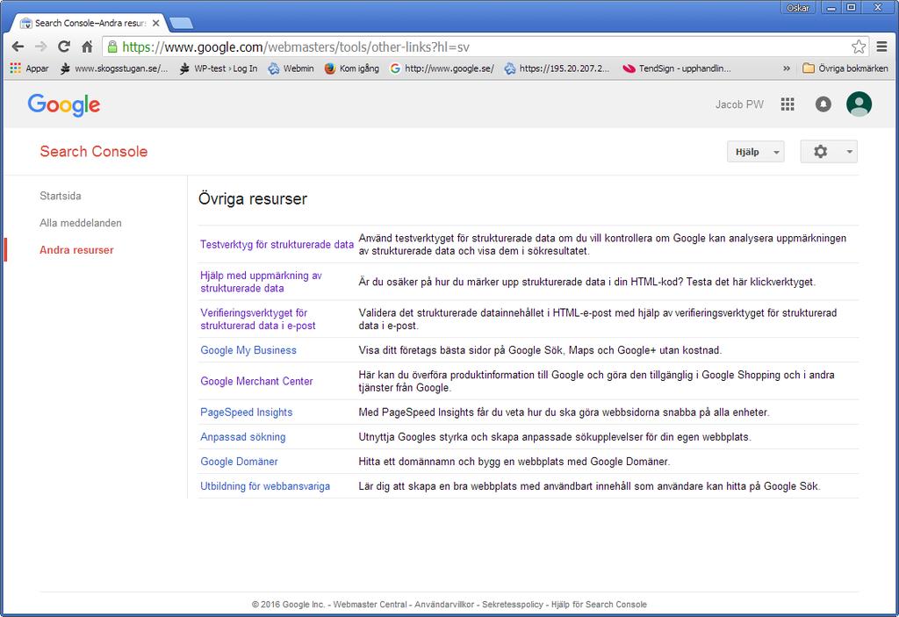Click the Google My Business description text
The width and height of the screenshot is (899, 617).
(540, 350)
